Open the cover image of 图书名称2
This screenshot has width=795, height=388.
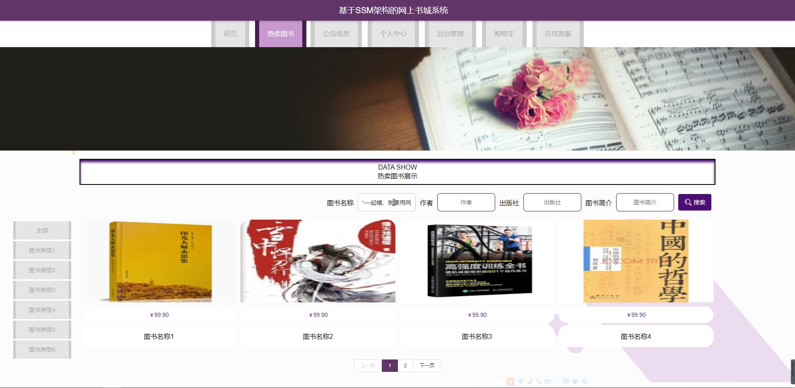[318, 261]
